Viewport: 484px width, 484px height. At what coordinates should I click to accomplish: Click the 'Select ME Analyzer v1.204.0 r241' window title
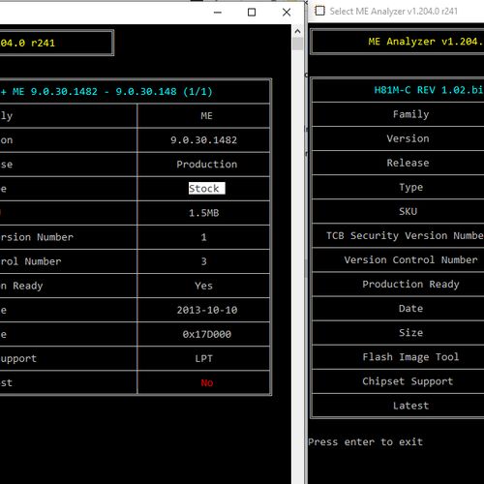point(394,12)
